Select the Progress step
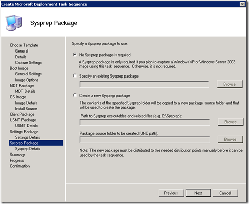The width and height of the screenshot is (249, 204). tap(17, 160)
